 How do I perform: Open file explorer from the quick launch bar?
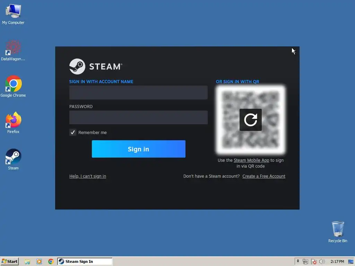click(27, 261)
